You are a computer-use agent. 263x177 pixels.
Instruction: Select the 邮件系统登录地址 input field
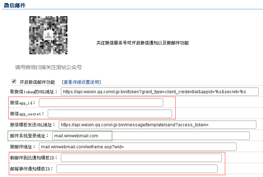(x=151, y=136)
